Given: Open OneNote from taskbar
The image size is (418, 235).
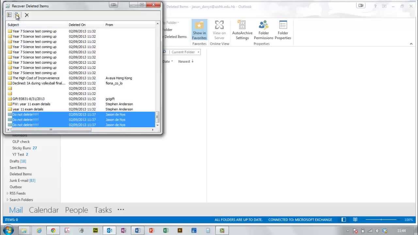Looking at the screenshot, I should pos(123,230).
